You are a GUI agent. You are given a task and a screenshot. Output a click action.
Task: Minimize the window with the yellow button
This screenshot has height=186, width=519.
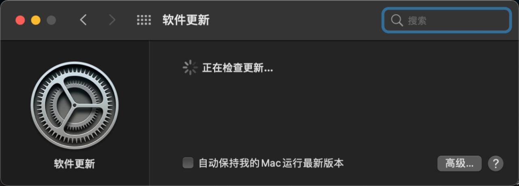36,20
